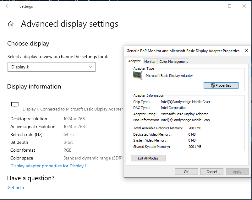Click Microsoft Basic Display Adapter name in Adapter Type
The image size is (252, 200).
[169, 76]
